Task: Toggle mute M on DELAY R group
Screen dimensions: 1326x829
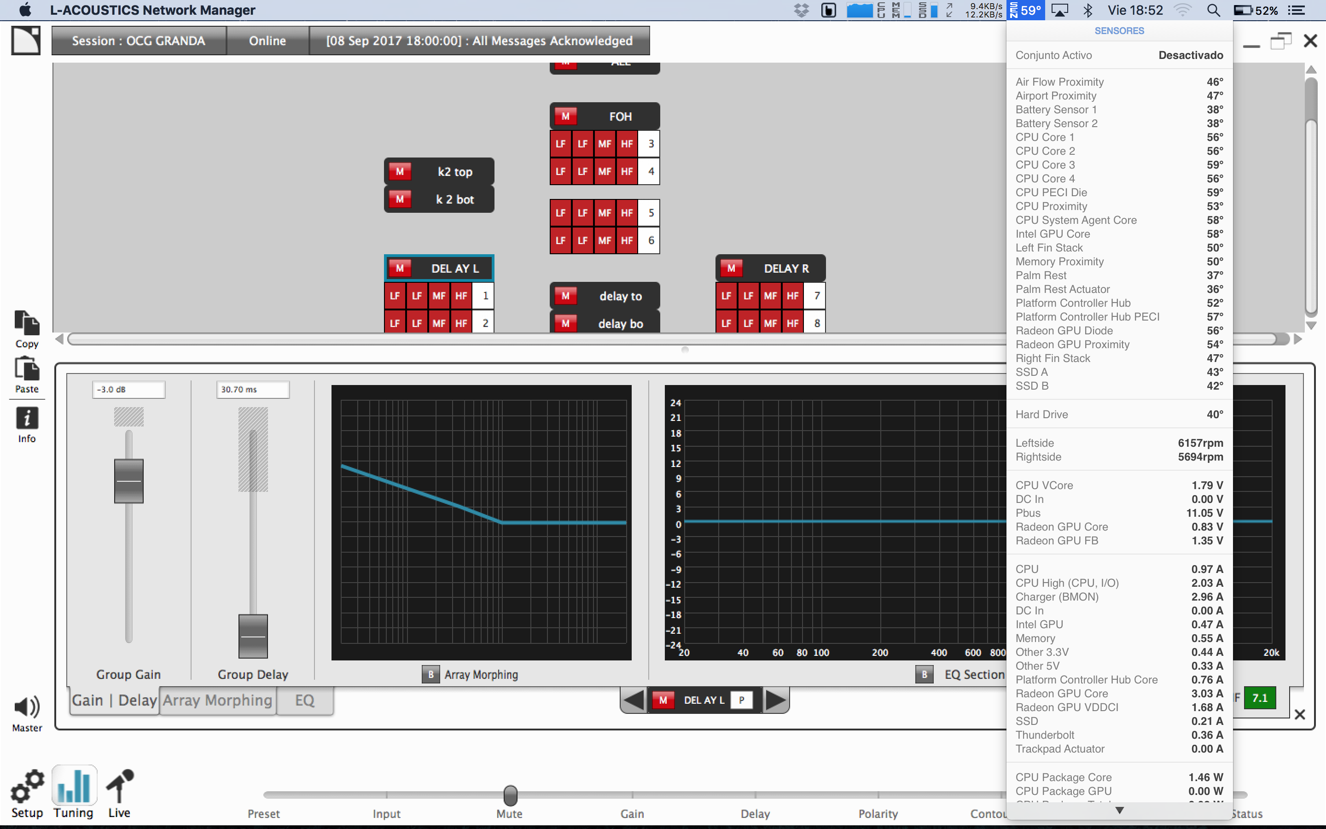Action: 731,268
